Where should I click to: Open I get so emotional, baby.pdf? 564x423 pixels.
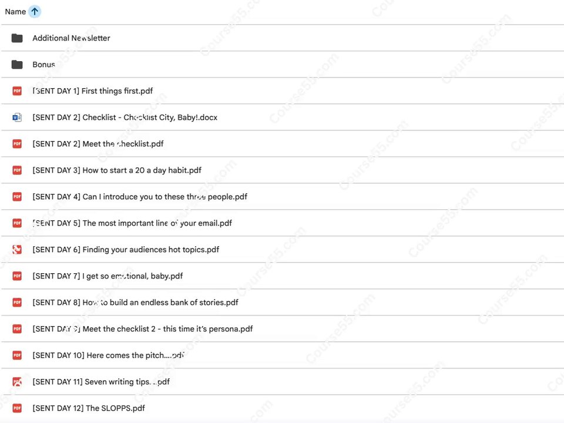[108, 276]
